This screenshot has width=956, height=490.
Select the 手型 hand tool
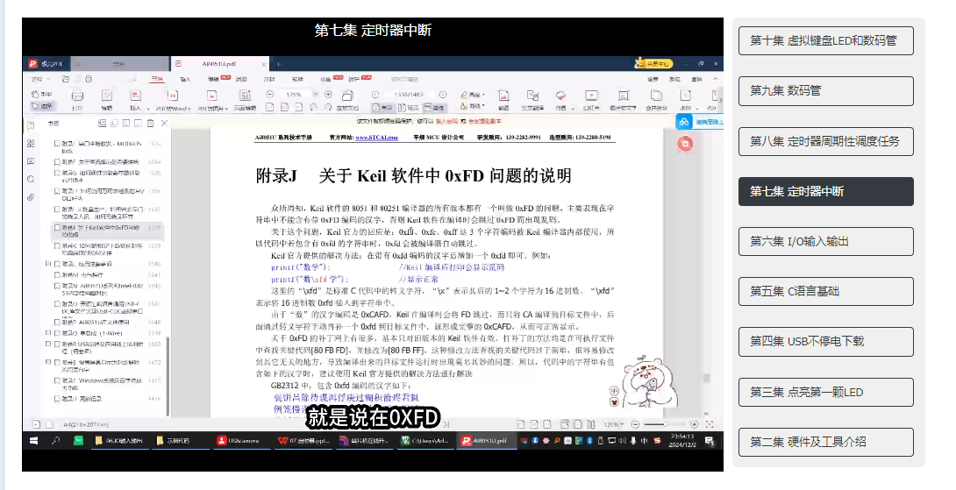41,95
